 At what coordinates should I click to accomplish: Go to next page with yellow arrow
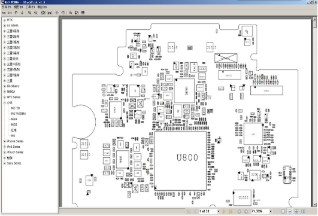tap(224, 212)
